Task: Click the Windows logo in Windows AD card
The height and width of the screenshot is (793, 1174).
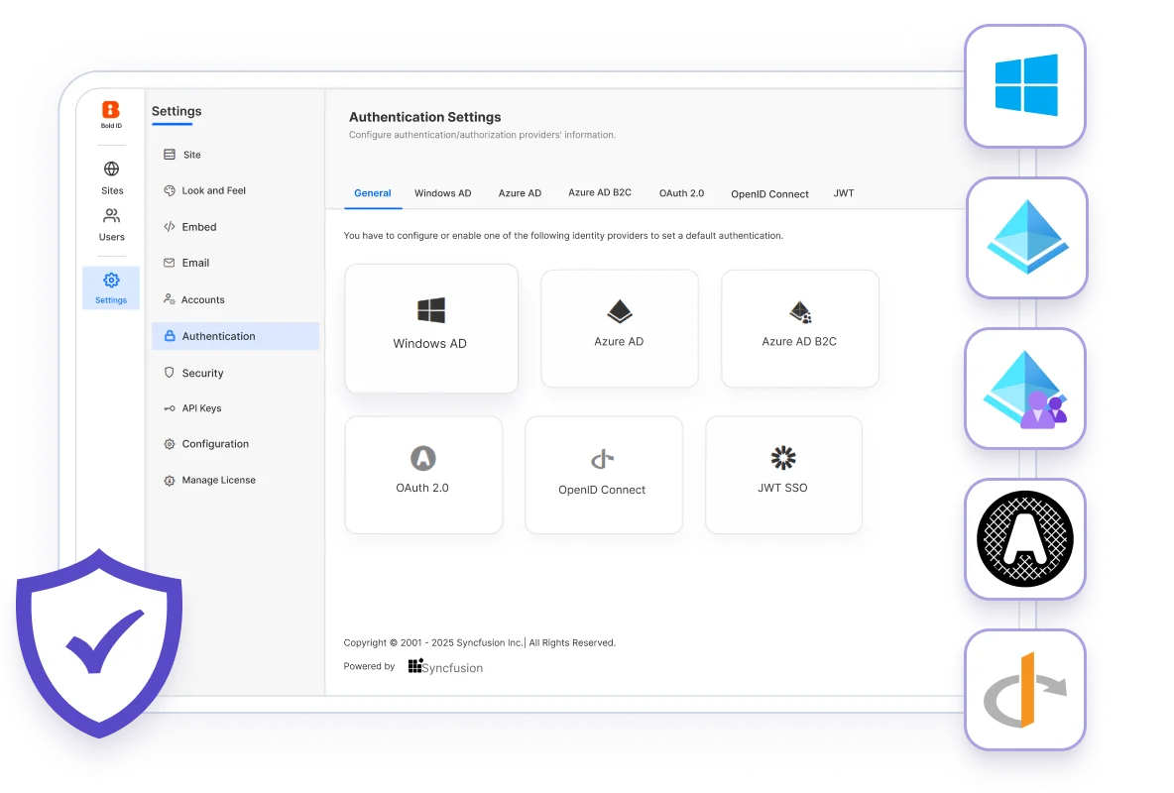Action: [x=431, y=310]
